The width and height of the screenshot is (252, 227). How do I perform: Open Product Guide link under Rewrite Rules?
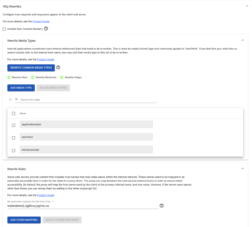[x=45, y=195]
